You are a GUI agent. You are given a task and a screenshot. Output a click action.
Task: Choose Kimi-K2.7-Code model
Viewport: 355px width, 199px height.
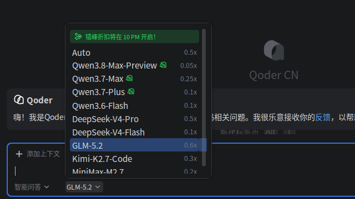(134, 159)
